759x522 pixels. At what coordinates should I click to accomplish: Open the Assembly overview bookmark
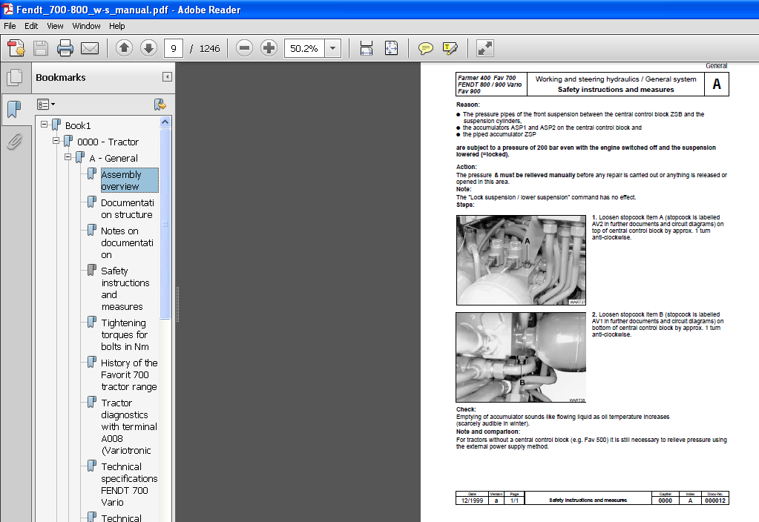(129, 180)
